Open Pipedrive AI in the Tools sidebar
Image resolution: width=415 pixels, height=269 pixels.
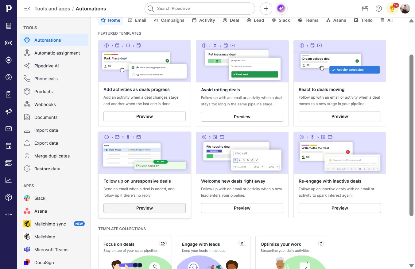pyautogui.click(x=54, y=66)
